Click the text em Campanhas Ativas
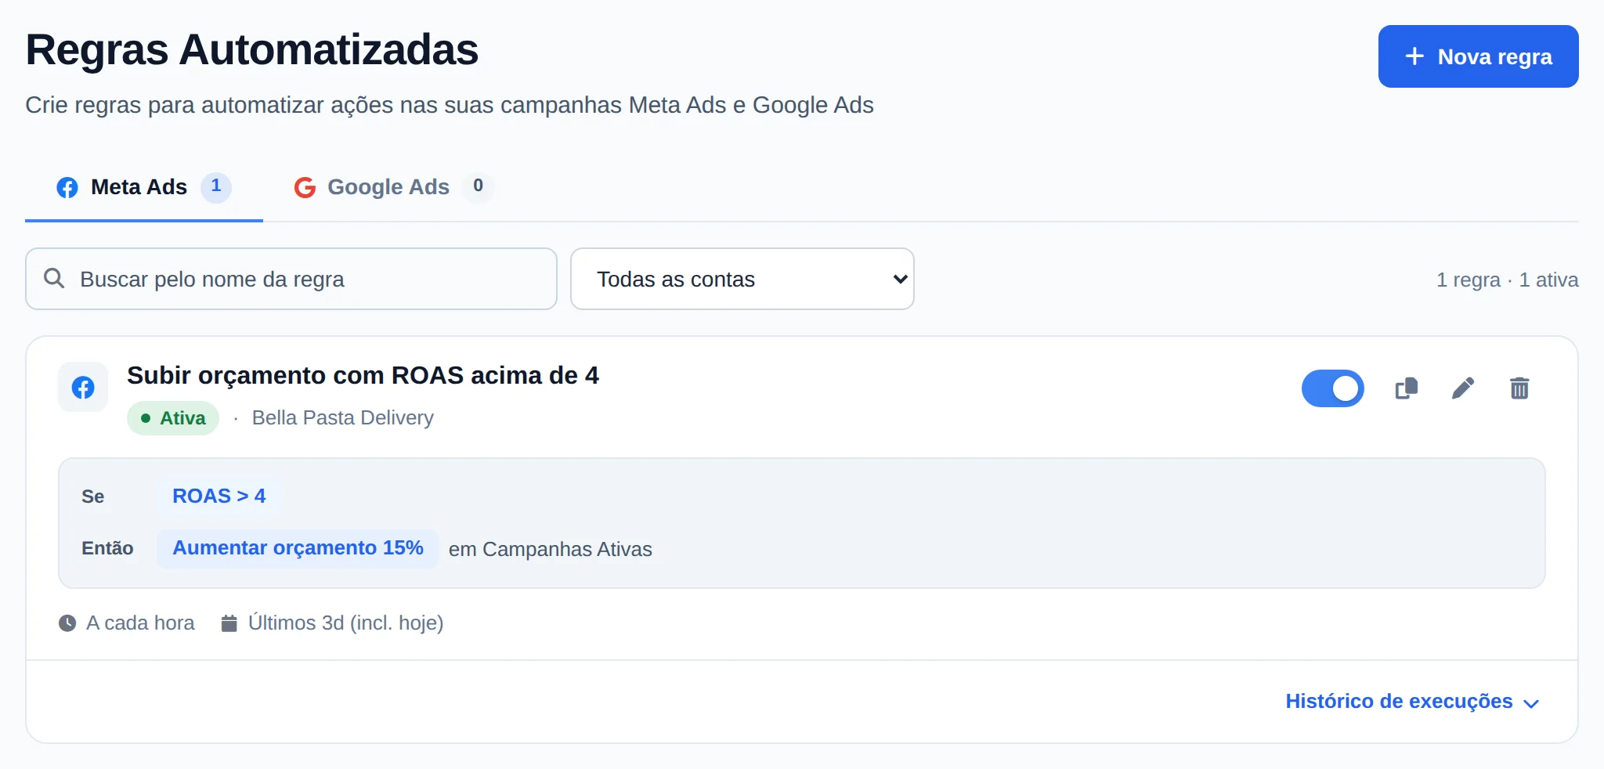Viewport: 1604px width, 769px height. [x=550, y=550]
